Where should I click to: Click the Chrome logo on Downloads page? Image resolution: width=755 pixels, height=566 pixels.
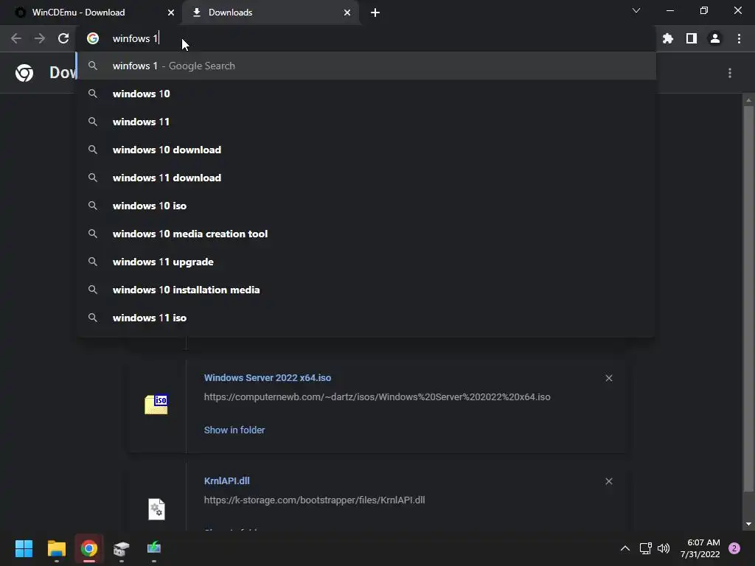tap(24, 73)
